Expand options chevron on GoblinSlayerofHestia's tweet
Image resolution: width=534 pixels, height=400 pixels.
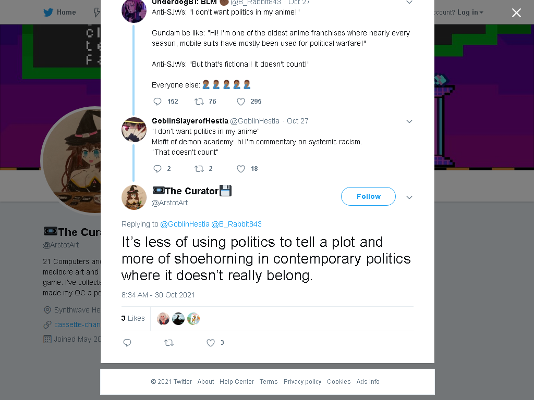point(409,121)
